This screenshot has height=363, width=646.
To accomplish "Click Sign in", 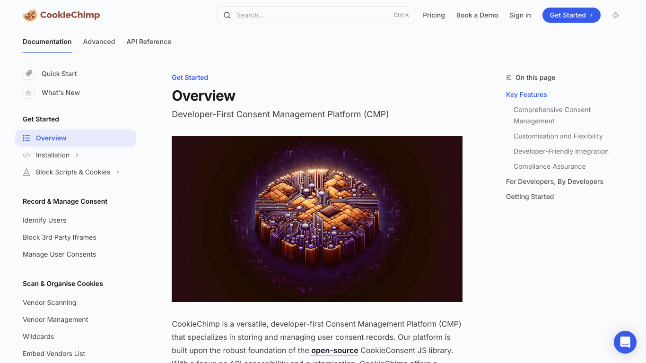I will [x=520, y=15].
